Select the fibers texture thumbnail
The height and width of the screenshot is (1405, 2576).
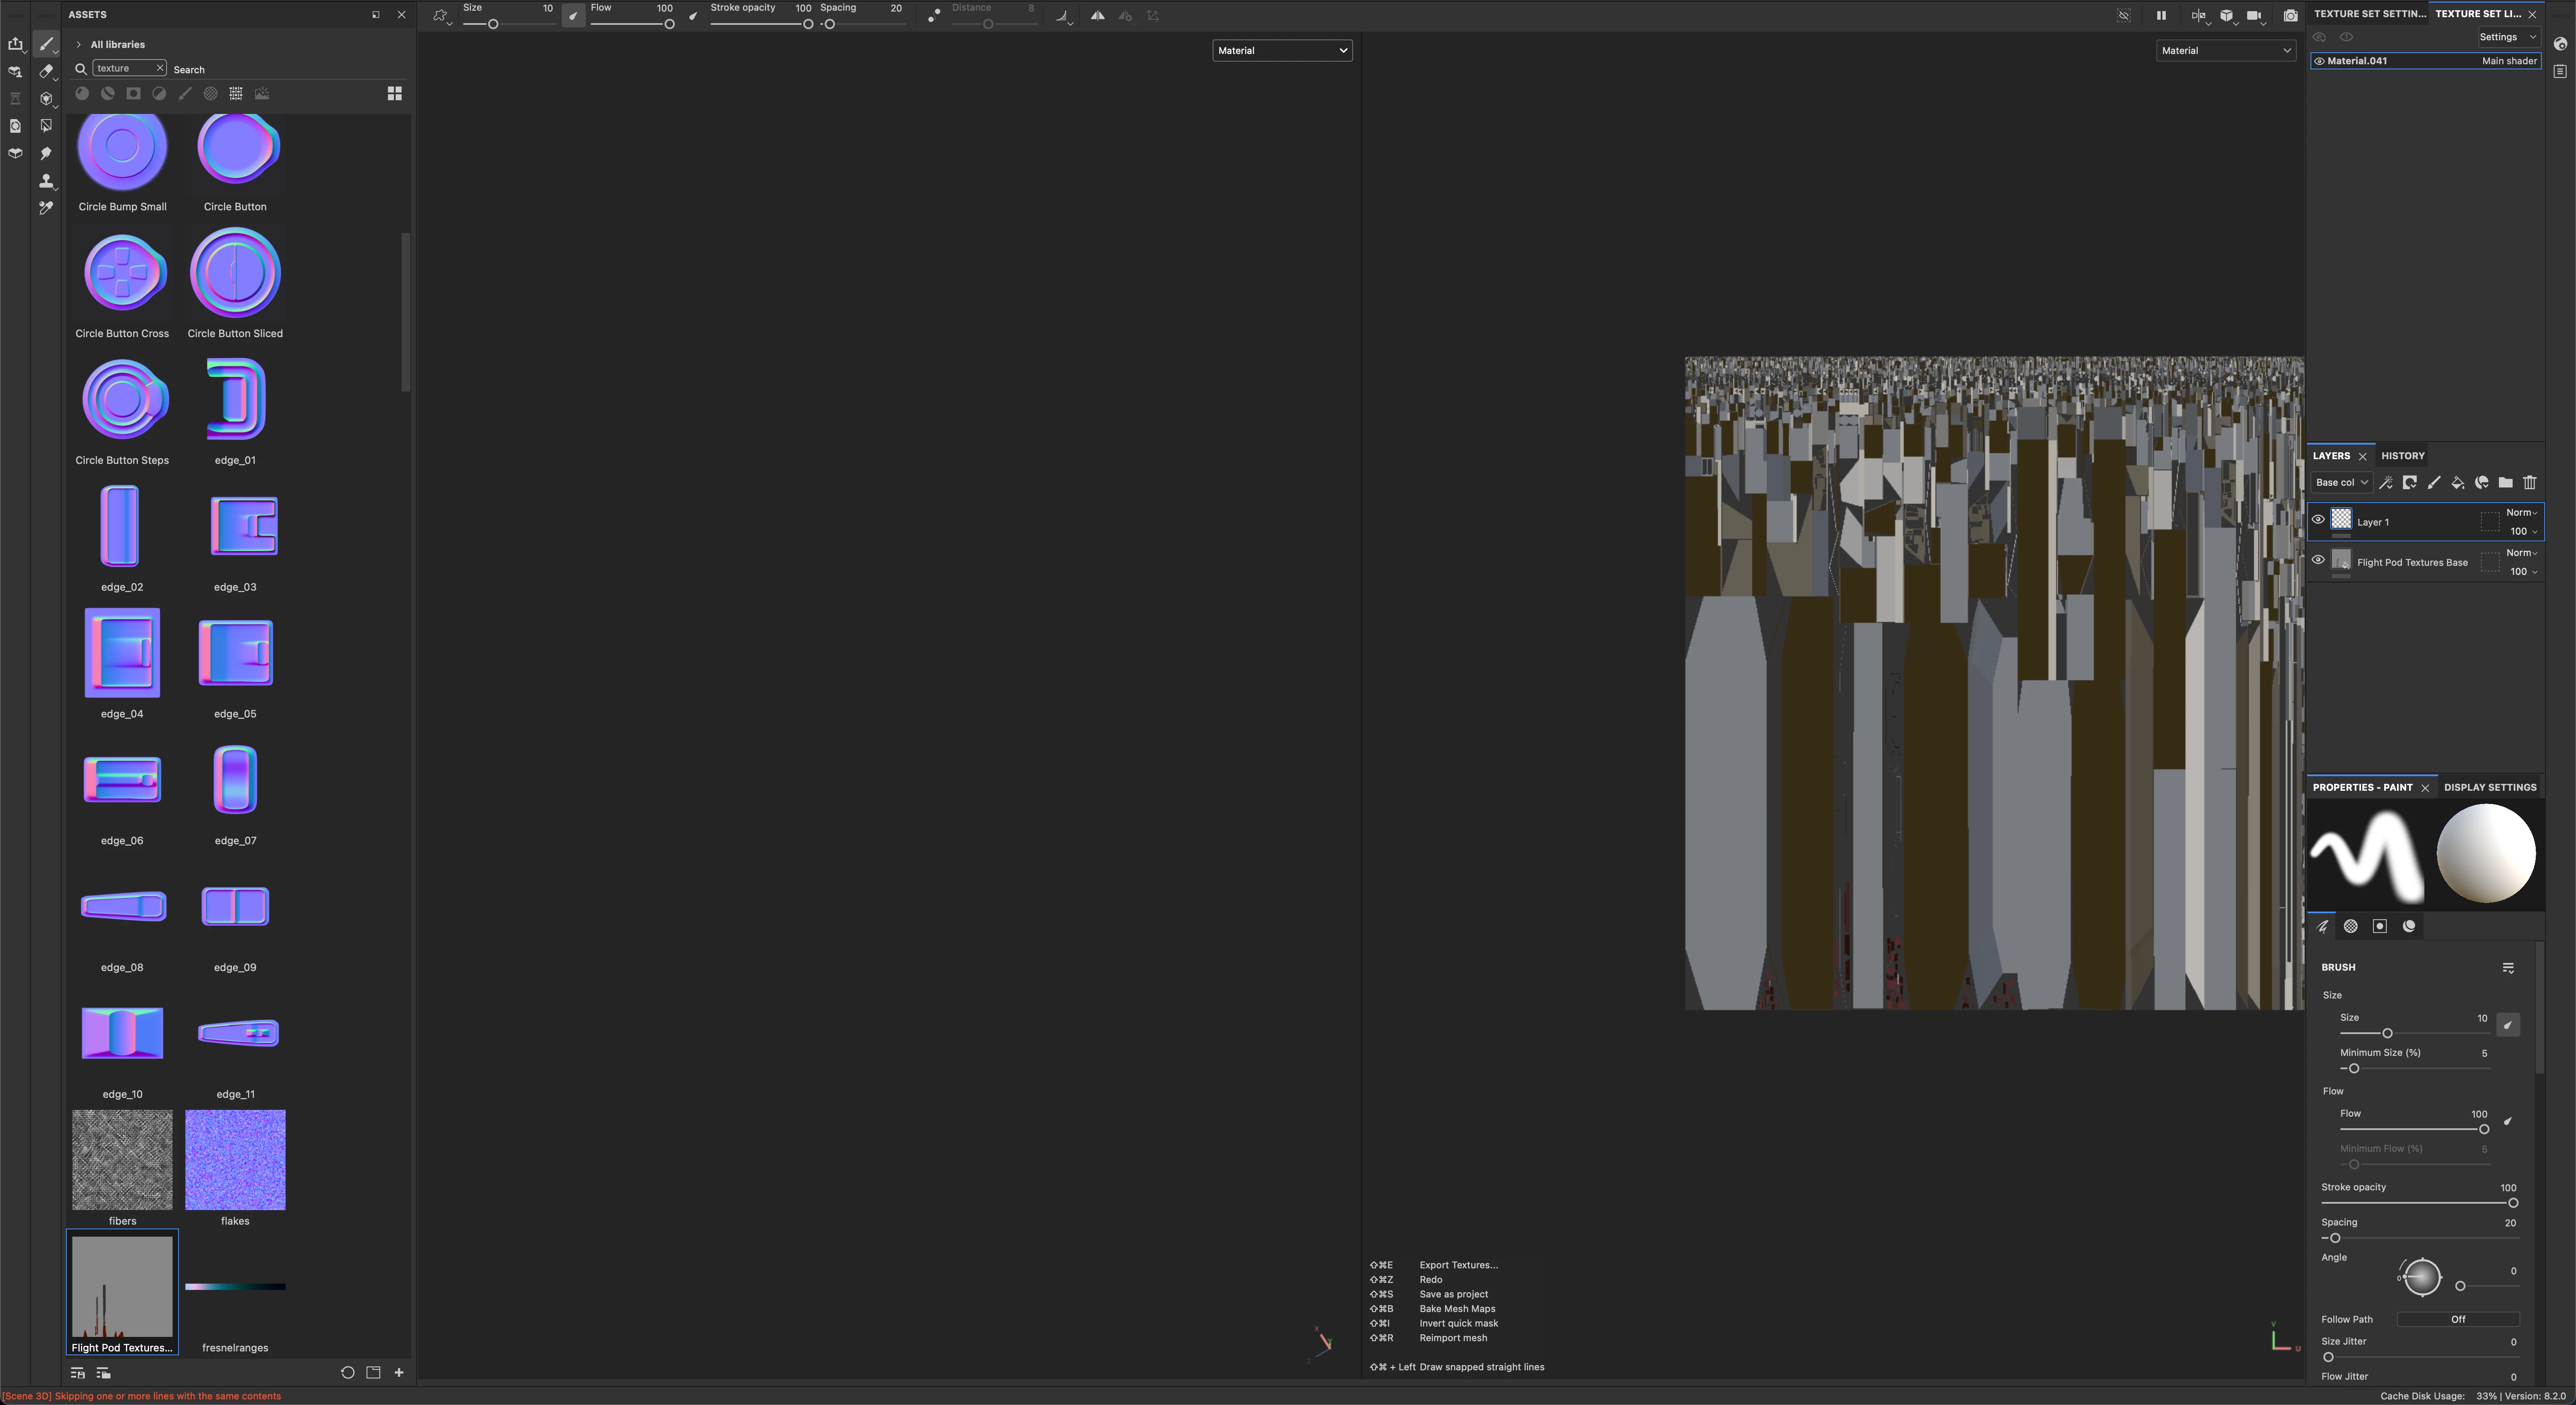tap(122, 1160)
